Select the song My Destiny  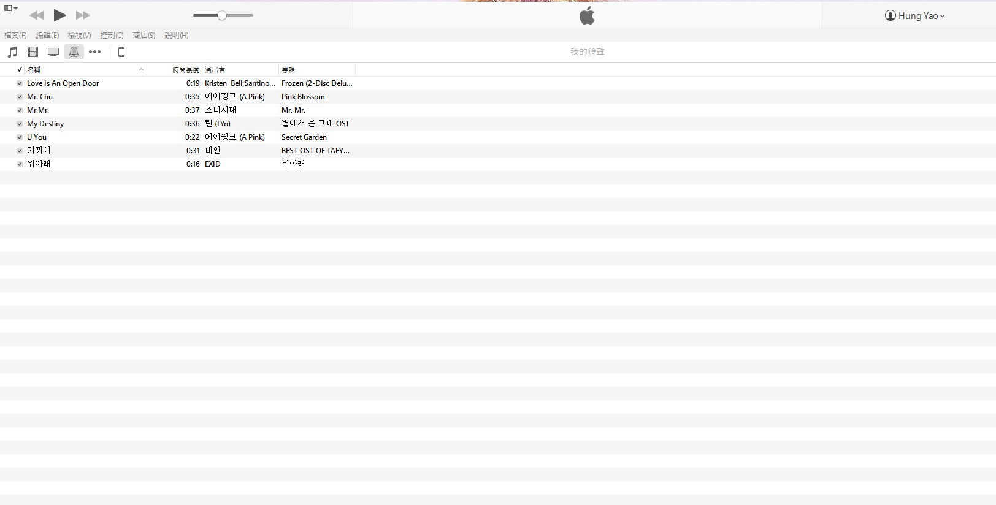pos(45,124)
